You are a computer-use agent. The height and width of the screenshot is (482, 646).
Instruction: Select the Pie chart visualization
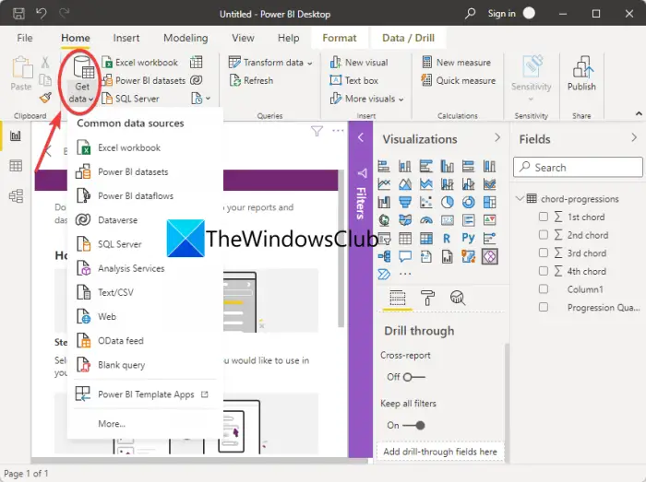pos(448,202)
